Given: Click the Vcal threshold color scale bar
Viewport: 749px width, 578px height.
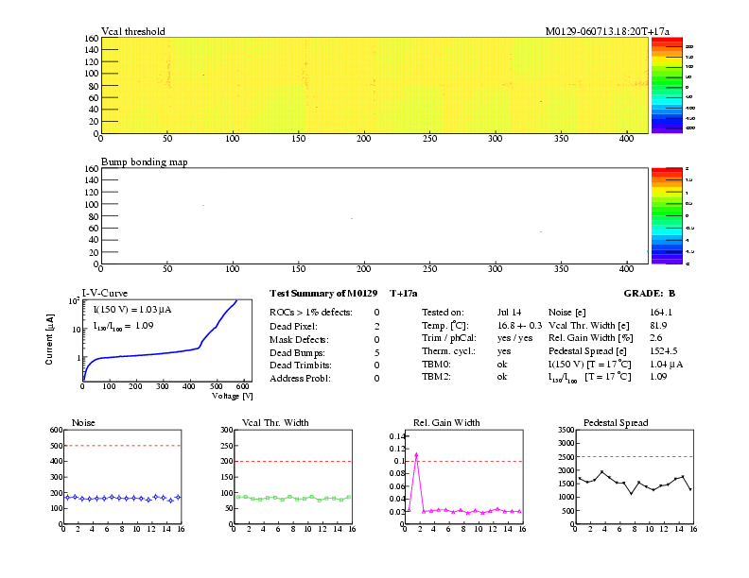Looking at the screenshot, I should click(x=667, y=85).
